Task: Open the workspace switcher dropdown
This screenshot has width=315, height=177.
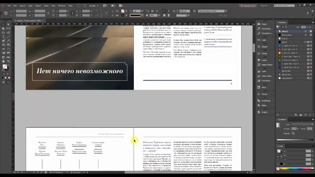Action: 265,6
